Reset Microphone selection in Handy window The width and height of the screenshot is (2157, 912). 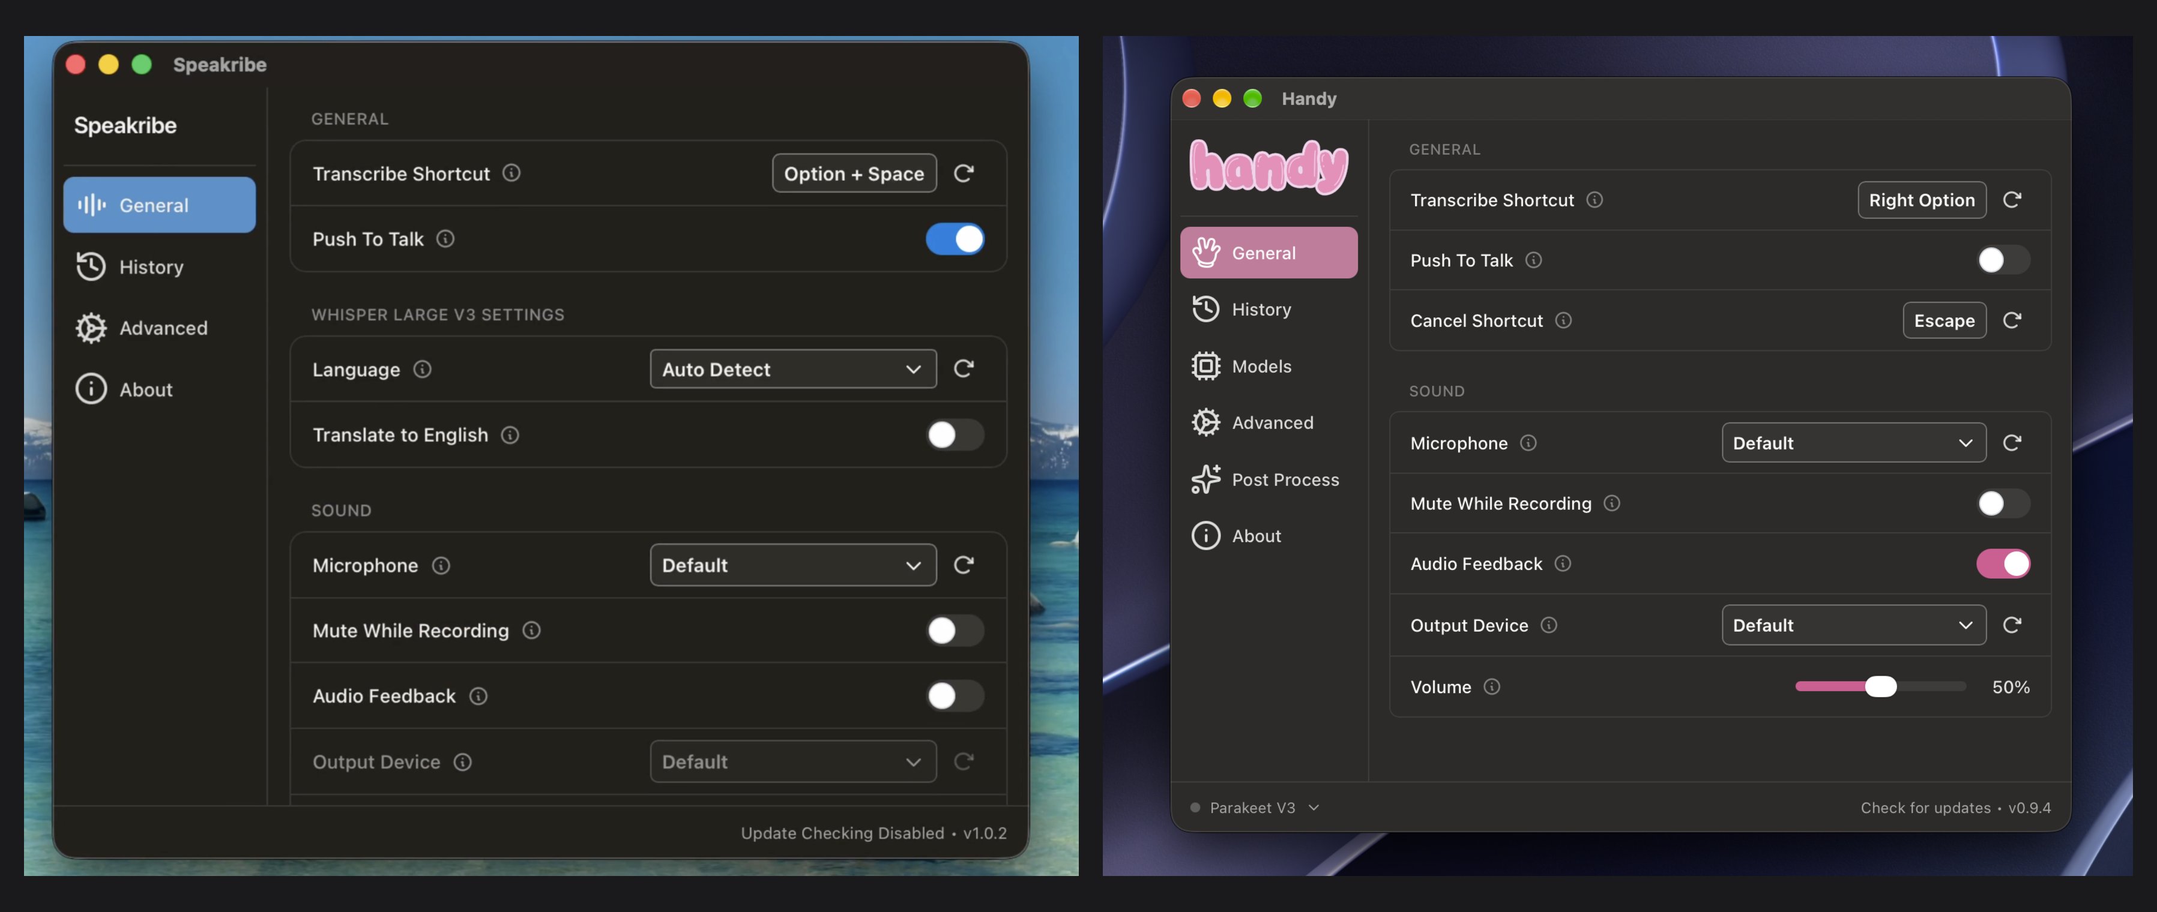tap(2012, 443)
